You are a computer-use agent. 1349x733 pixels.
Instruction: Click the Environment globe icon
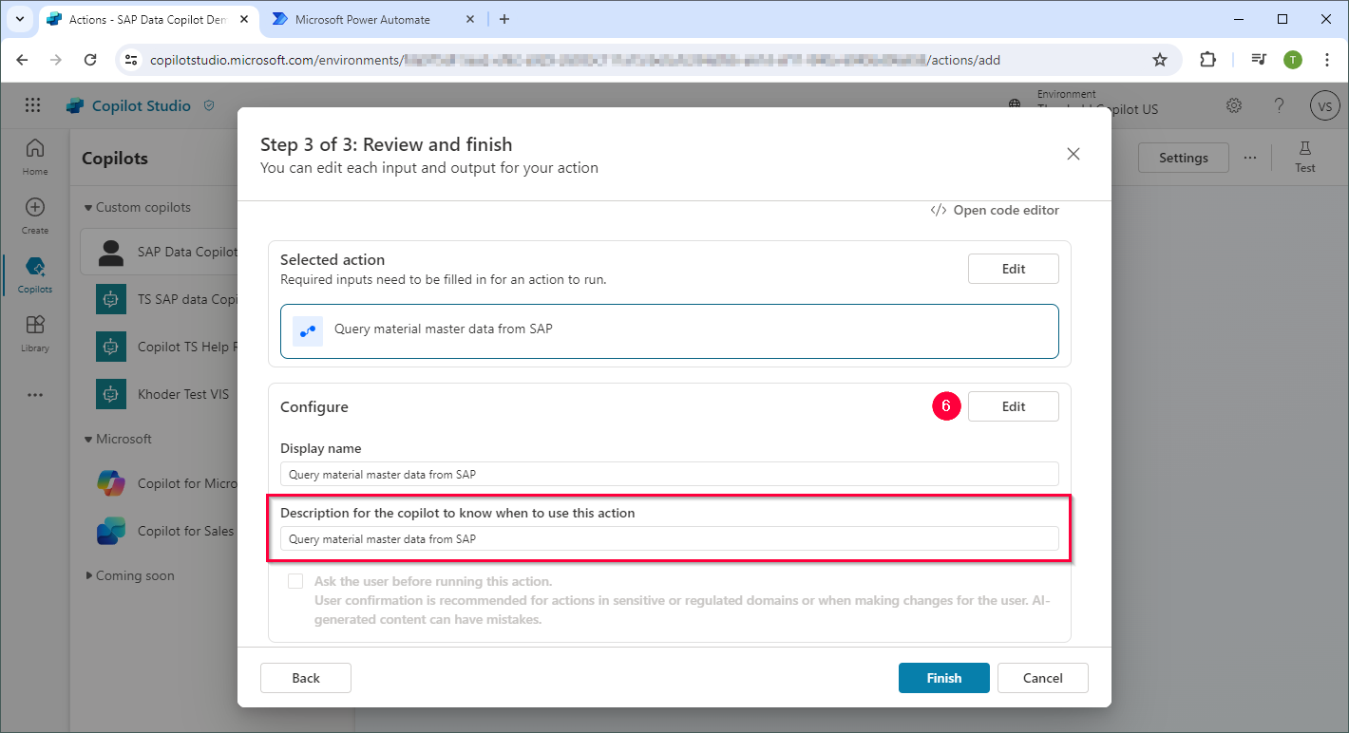point(1016,104)
